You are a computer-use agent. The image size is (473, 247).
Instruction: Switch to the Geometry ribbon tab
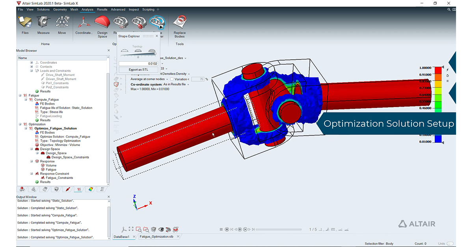(60, 9)
